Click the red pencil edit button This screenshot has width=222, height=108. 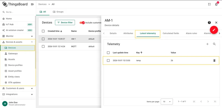214,30
